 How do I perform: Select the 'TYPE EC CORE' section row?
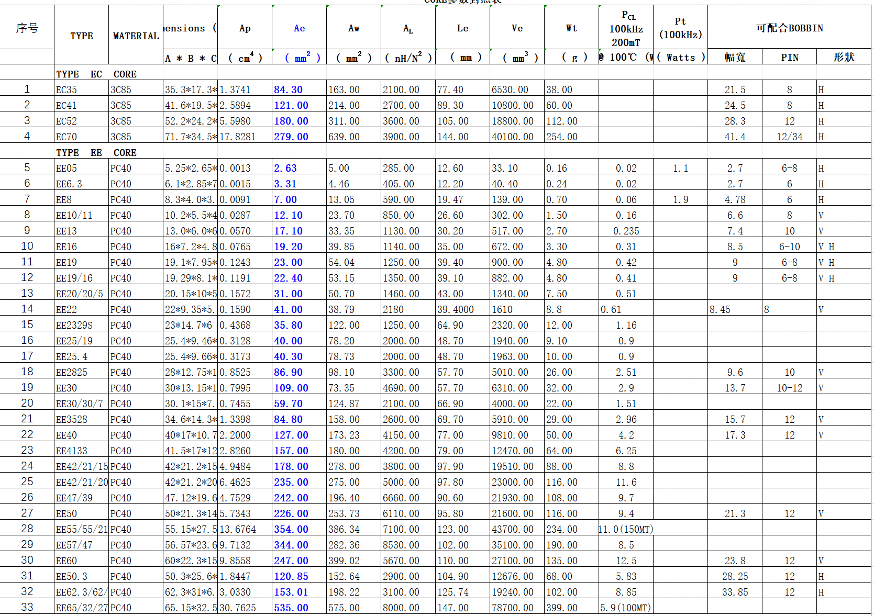96,74
